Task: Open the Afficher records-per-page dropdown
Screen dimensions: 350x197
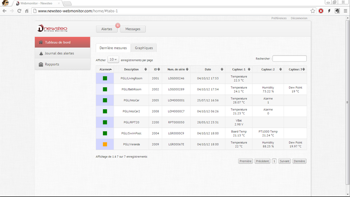Action: click(113, 59)
